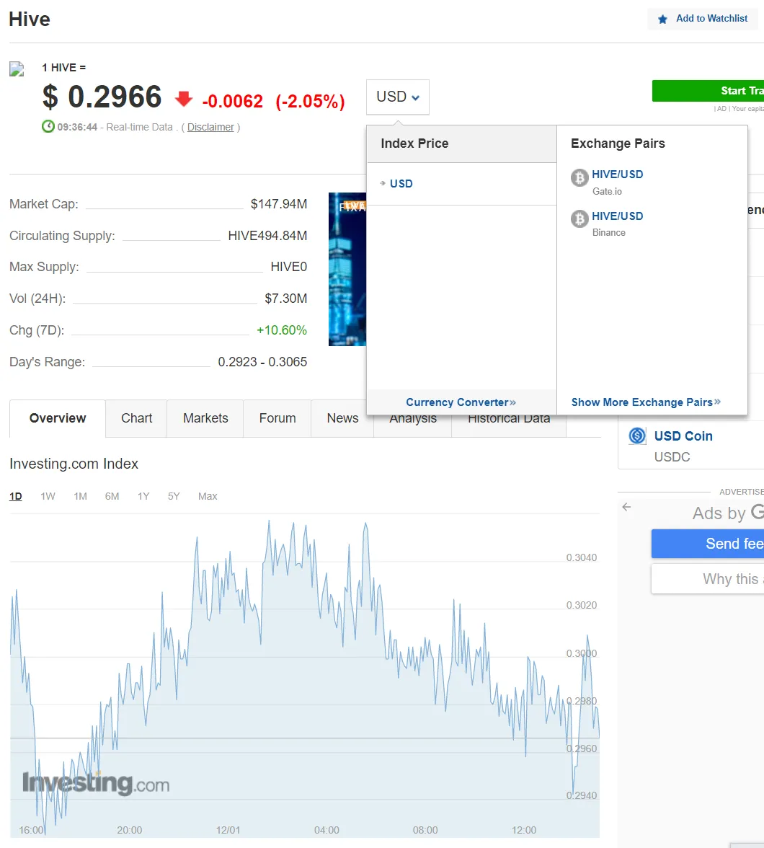Click the Send feedback ad button
The height and width of the screenshot is (848, 764).
click(708, 544)
